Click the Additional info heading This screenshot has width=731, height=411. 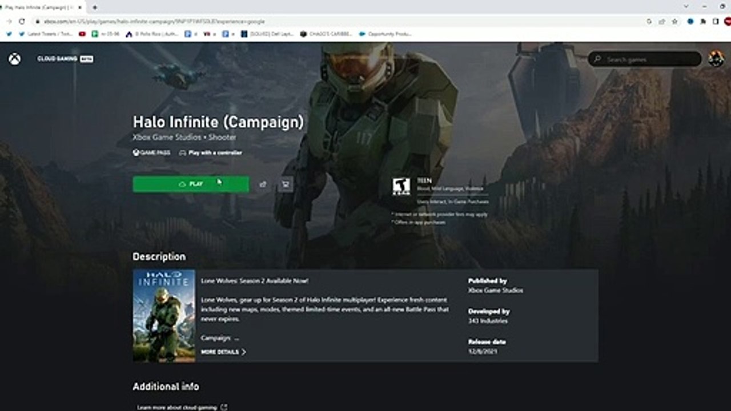click(166, 386)
